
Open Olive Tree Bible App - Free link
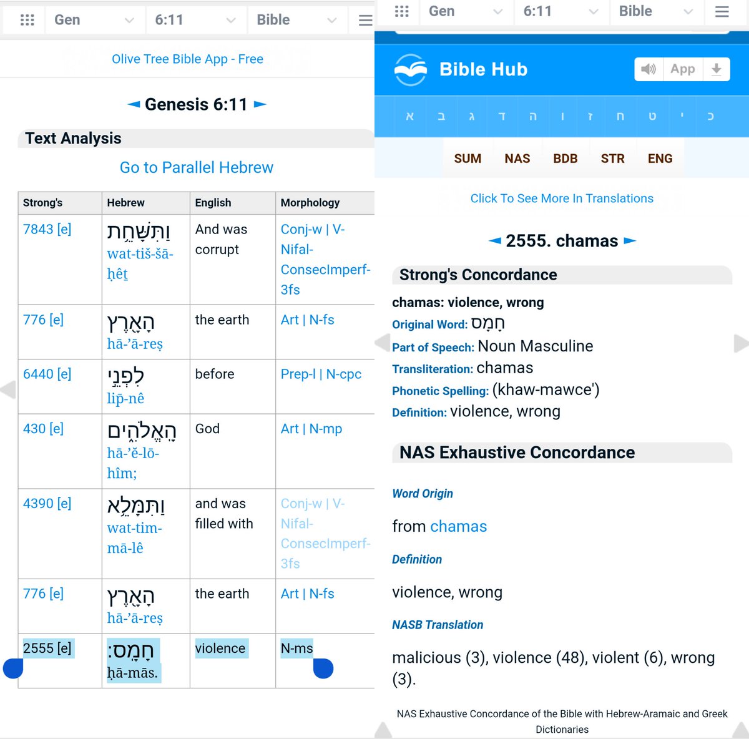coord(187,59)
